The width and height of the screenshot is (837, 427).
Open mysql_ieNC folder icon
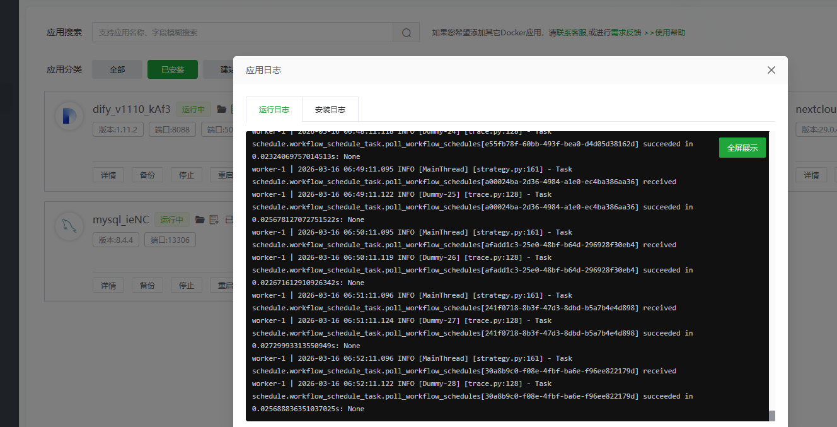(x=200, y=219)
